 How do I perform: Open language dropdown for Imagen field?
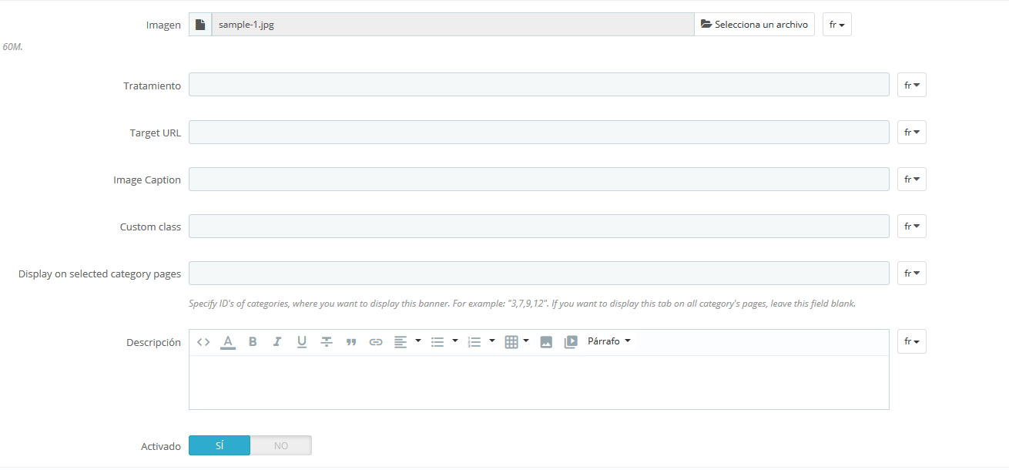837,25
